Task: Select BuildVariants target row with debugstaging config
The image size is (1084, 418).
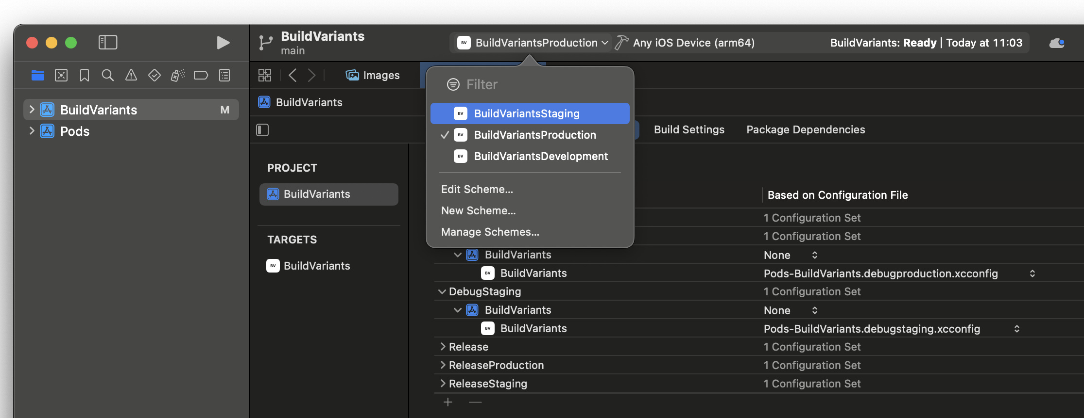Action: (533, 328)
